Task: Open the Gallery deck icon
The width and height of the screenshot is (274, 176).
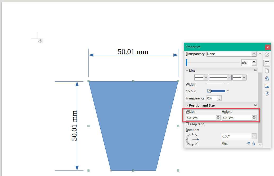Action: click(x=267, y=85)
